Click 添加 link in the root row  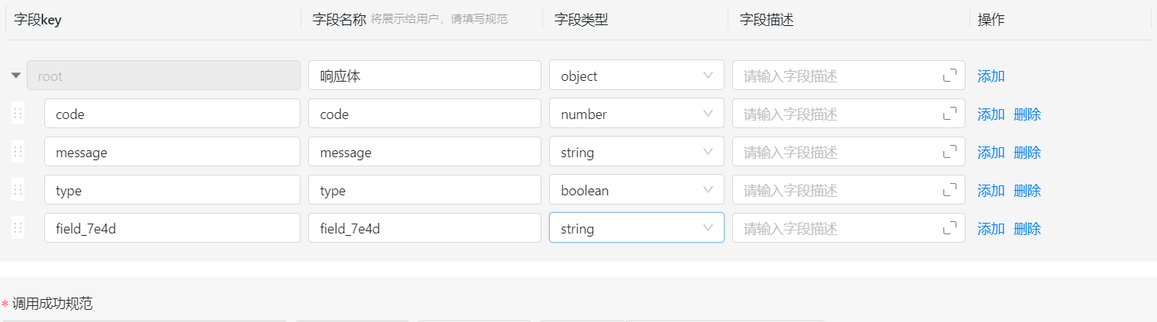click(x=991, y=76)
